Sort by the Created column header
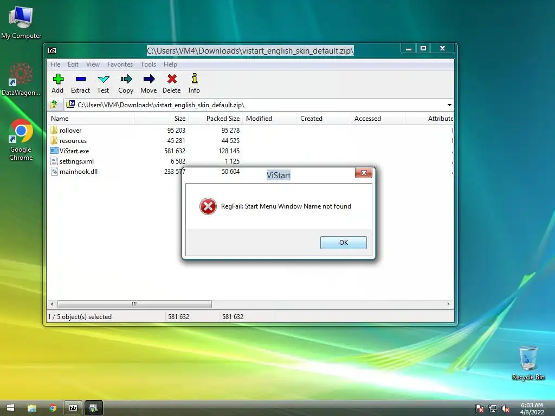 pos(324,119)
